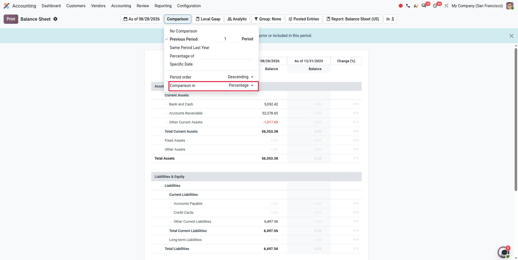Open the Customers menu
Screen dimensions: 518x260
click(x=76, y=6)
